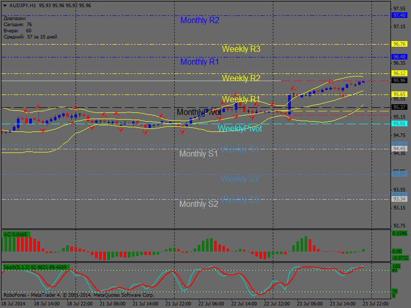Viewport: 411px width, 308px height.
Task: Click the chart menu triangle beside AUDJPY,H1
Action: (4, 5)
